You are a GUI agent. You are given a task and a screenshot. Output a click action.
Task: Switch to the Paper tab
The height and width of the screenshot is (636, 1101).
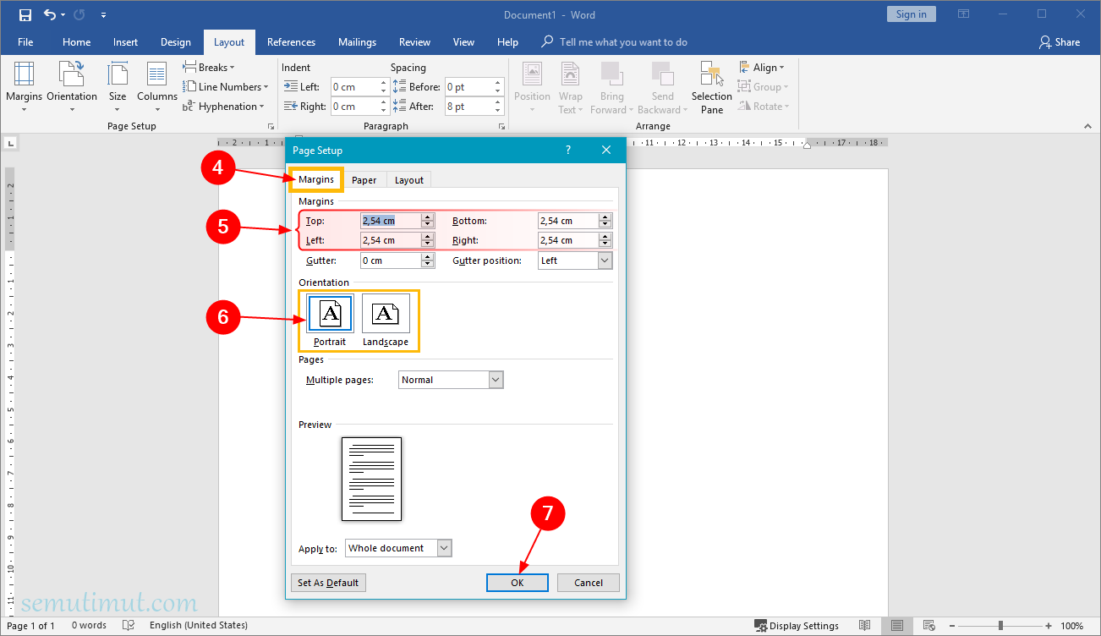point(364,179)
